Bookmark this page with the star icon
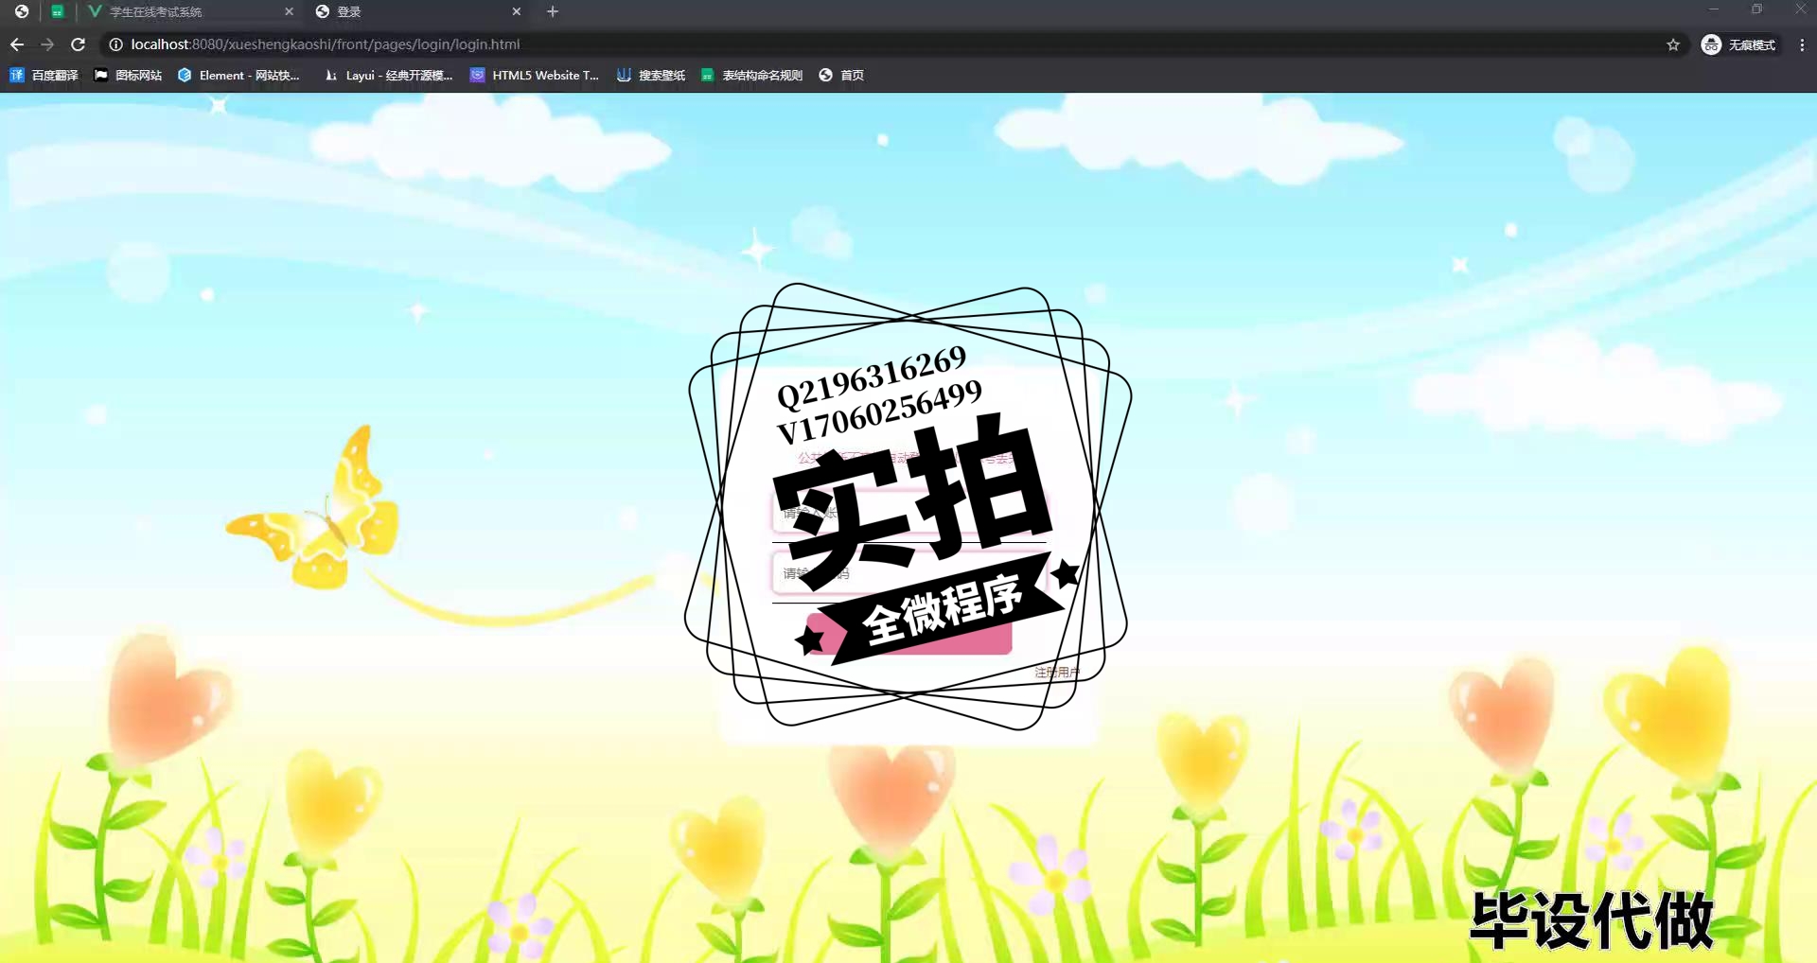 point(1673,44)
